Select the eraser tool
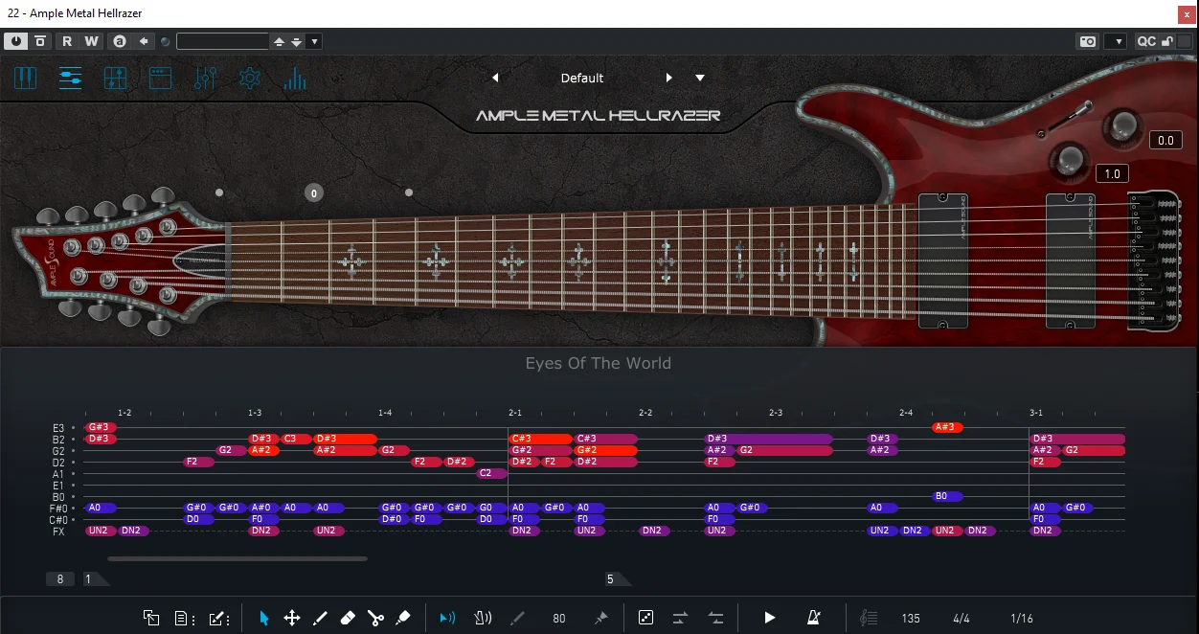This screenshot has width=1199, height=634. (x=348, y=618)
